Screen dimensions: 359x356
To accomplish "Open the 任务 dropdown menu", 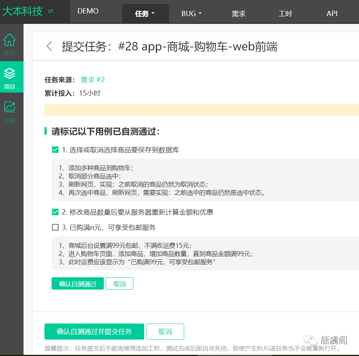I will pos(145,13).
